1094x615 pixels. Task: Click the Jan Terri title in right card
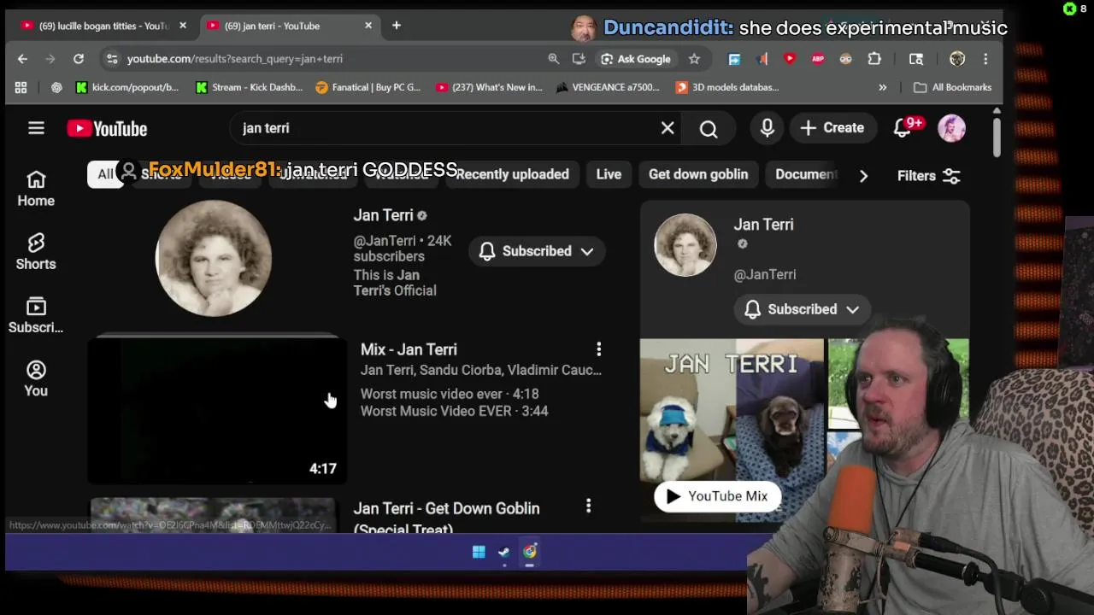(763, 225)
